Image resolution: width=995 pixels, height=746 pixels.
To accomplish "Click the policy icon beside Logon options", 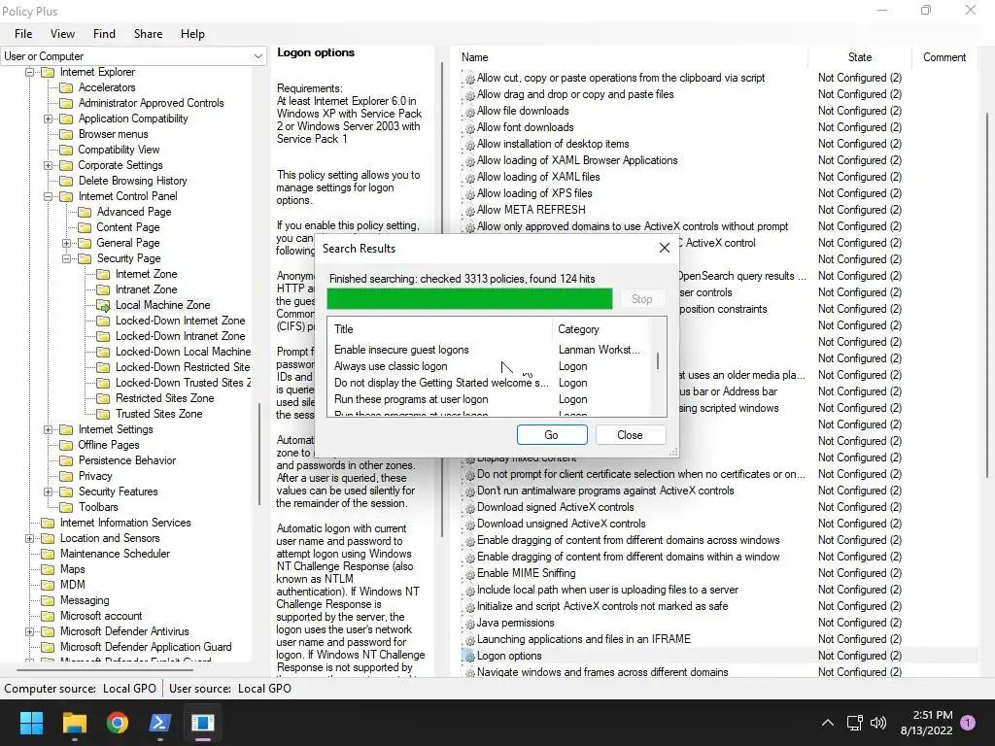I will pos(469,657).
